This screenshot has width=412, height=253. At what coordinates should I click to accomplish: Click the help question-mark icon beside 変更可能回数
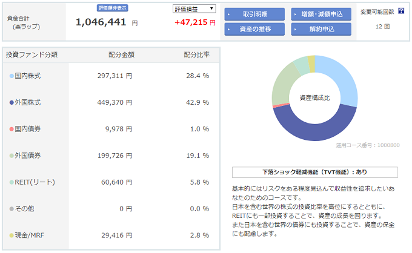(401, 11)
